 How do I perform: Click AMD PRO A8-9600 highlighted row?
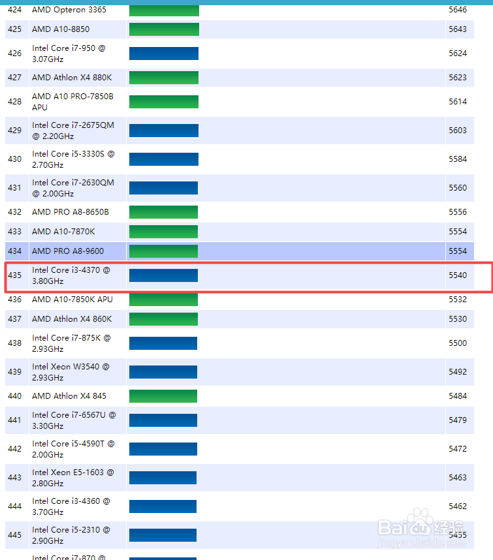(240, 251)
